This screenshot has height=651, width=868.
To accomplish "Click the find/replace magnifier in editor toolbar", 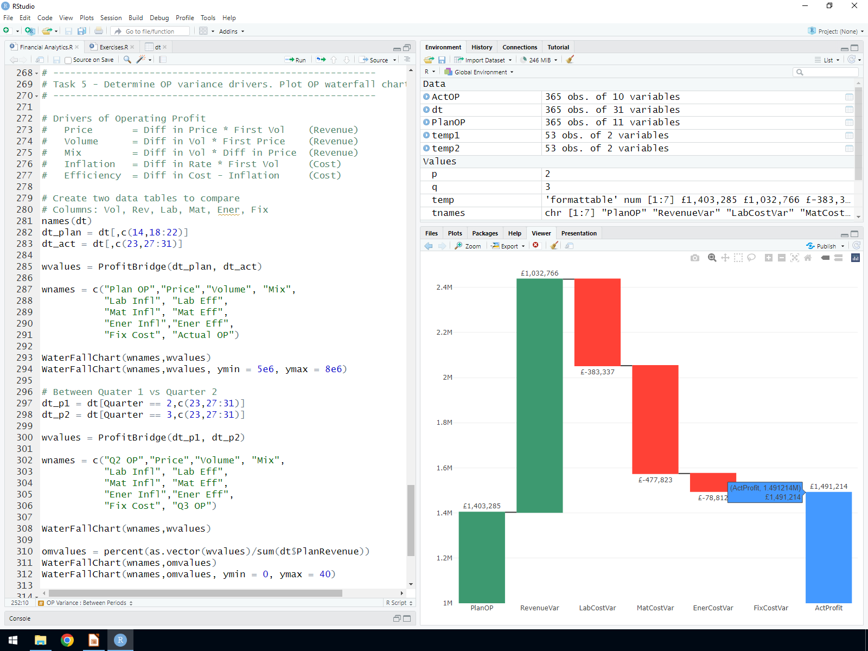I will pos(127,60).
